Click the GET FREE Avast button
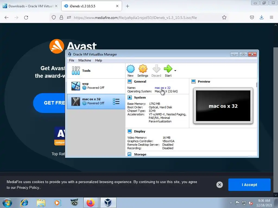The height and width of the screenshot is (208, 278). tap(49, 103)
